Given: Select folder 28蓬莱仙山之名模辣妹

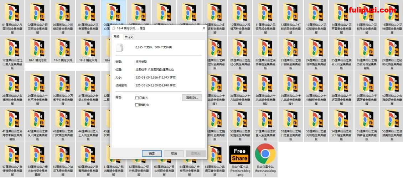Looking at the screenshot, I should [x=12, y=88].
